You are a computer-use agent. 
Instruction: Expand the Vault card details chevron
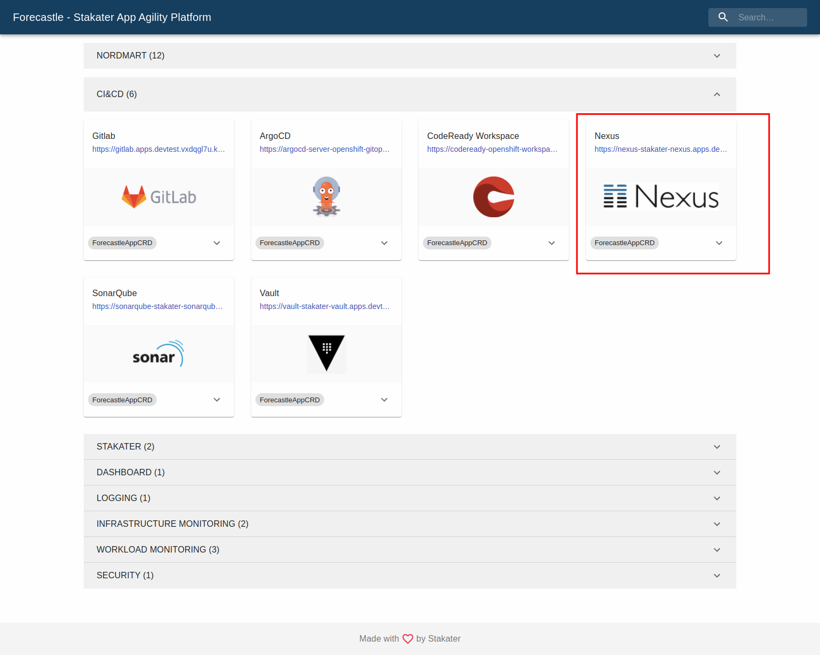point(384,400)
